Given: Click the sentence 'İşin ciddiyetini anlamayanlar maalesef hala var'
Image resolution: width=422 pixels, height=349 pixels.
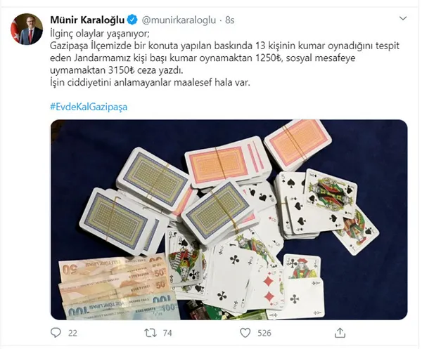Looking at the screenshot, I should 151,83.
